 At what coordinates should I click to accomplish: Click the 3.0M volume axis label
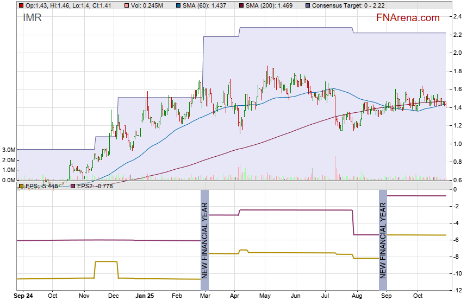[8, 150]
